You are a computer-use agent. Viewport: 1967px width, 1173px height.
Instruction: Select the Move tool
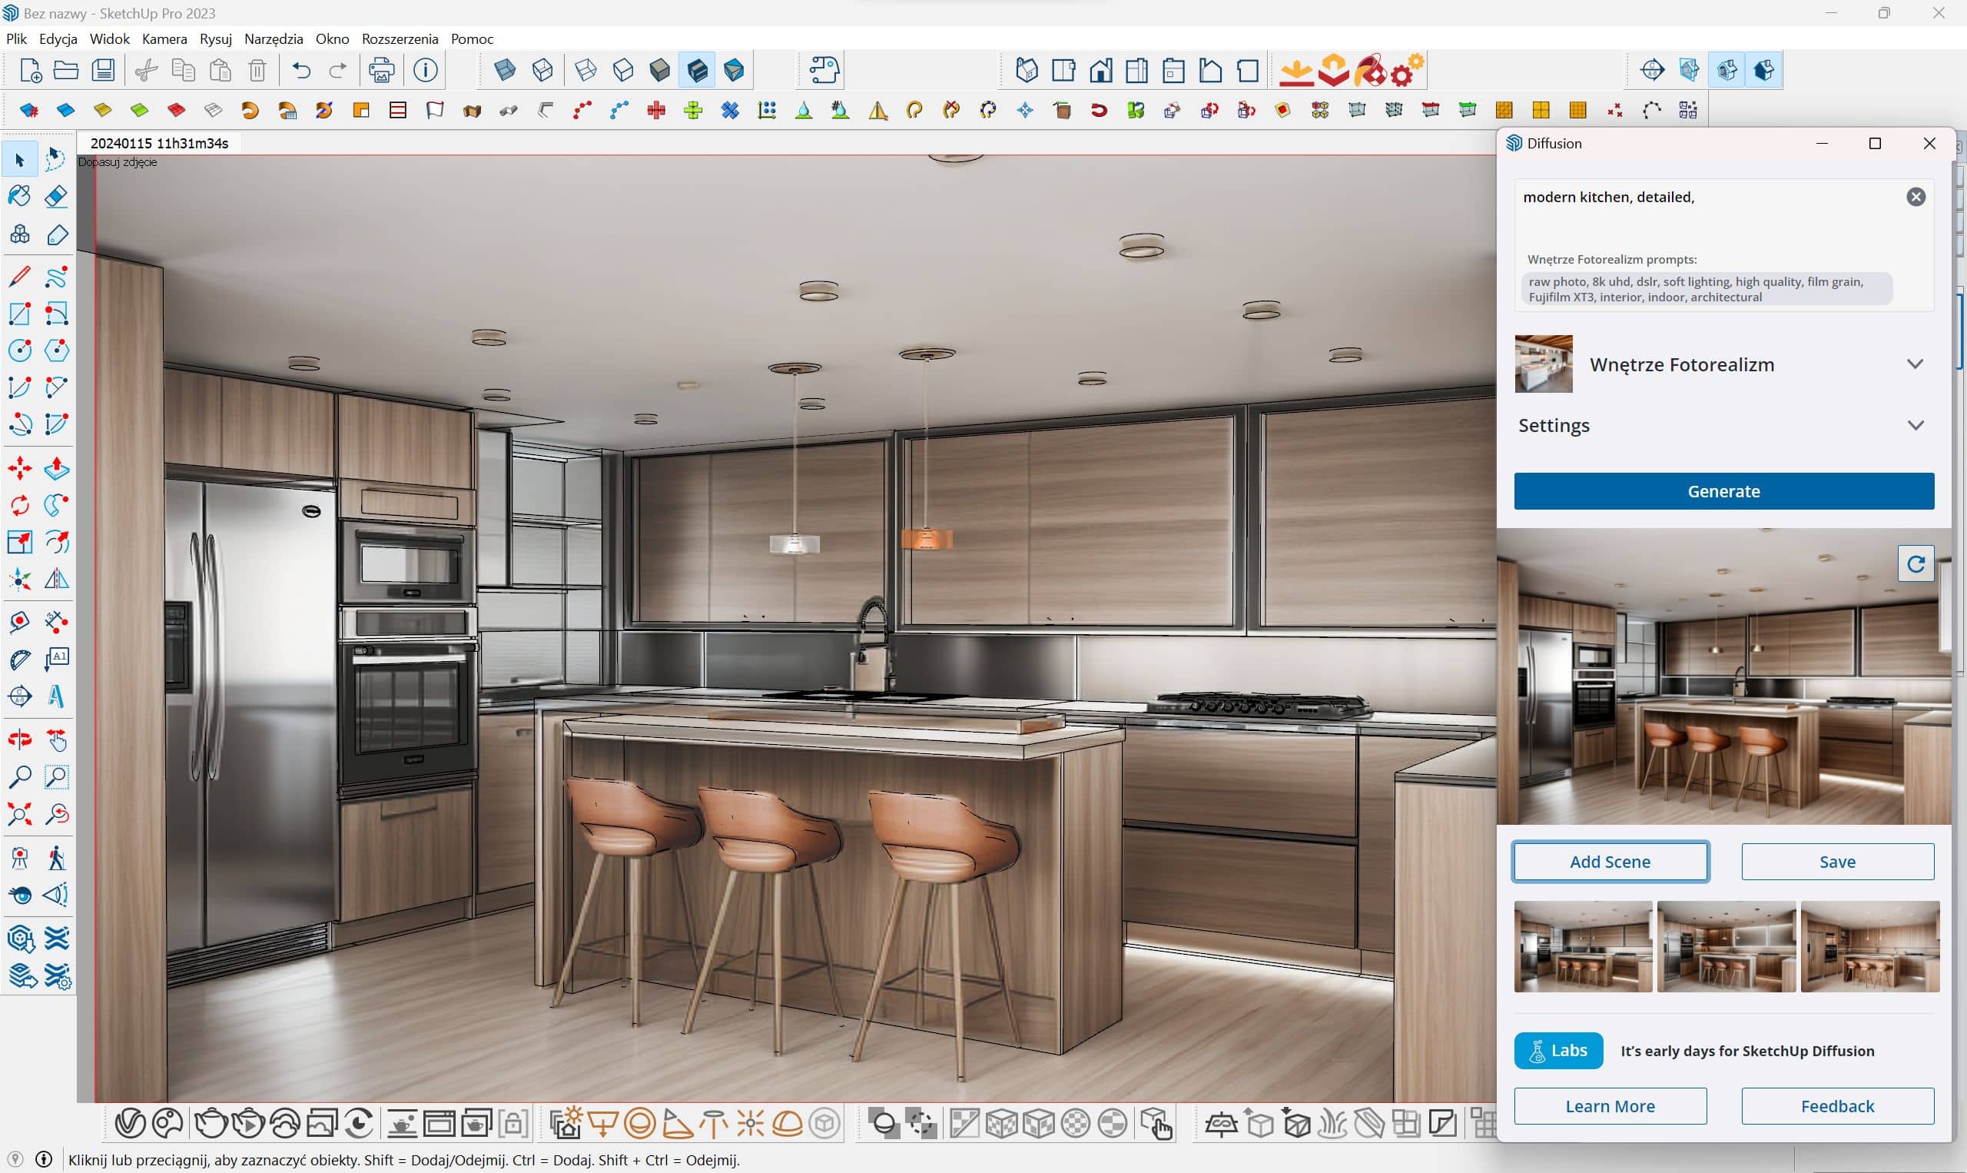[x=20, y=469]
